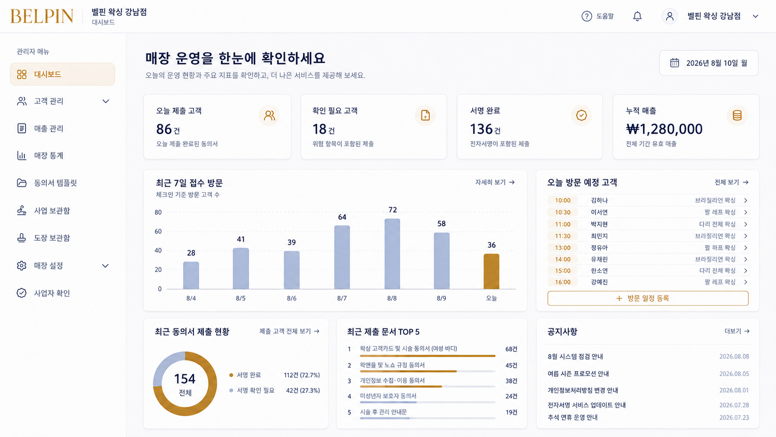Open the 2026년 8월 10일 date selector
The image size is (776, 437).
click(709, 63)
